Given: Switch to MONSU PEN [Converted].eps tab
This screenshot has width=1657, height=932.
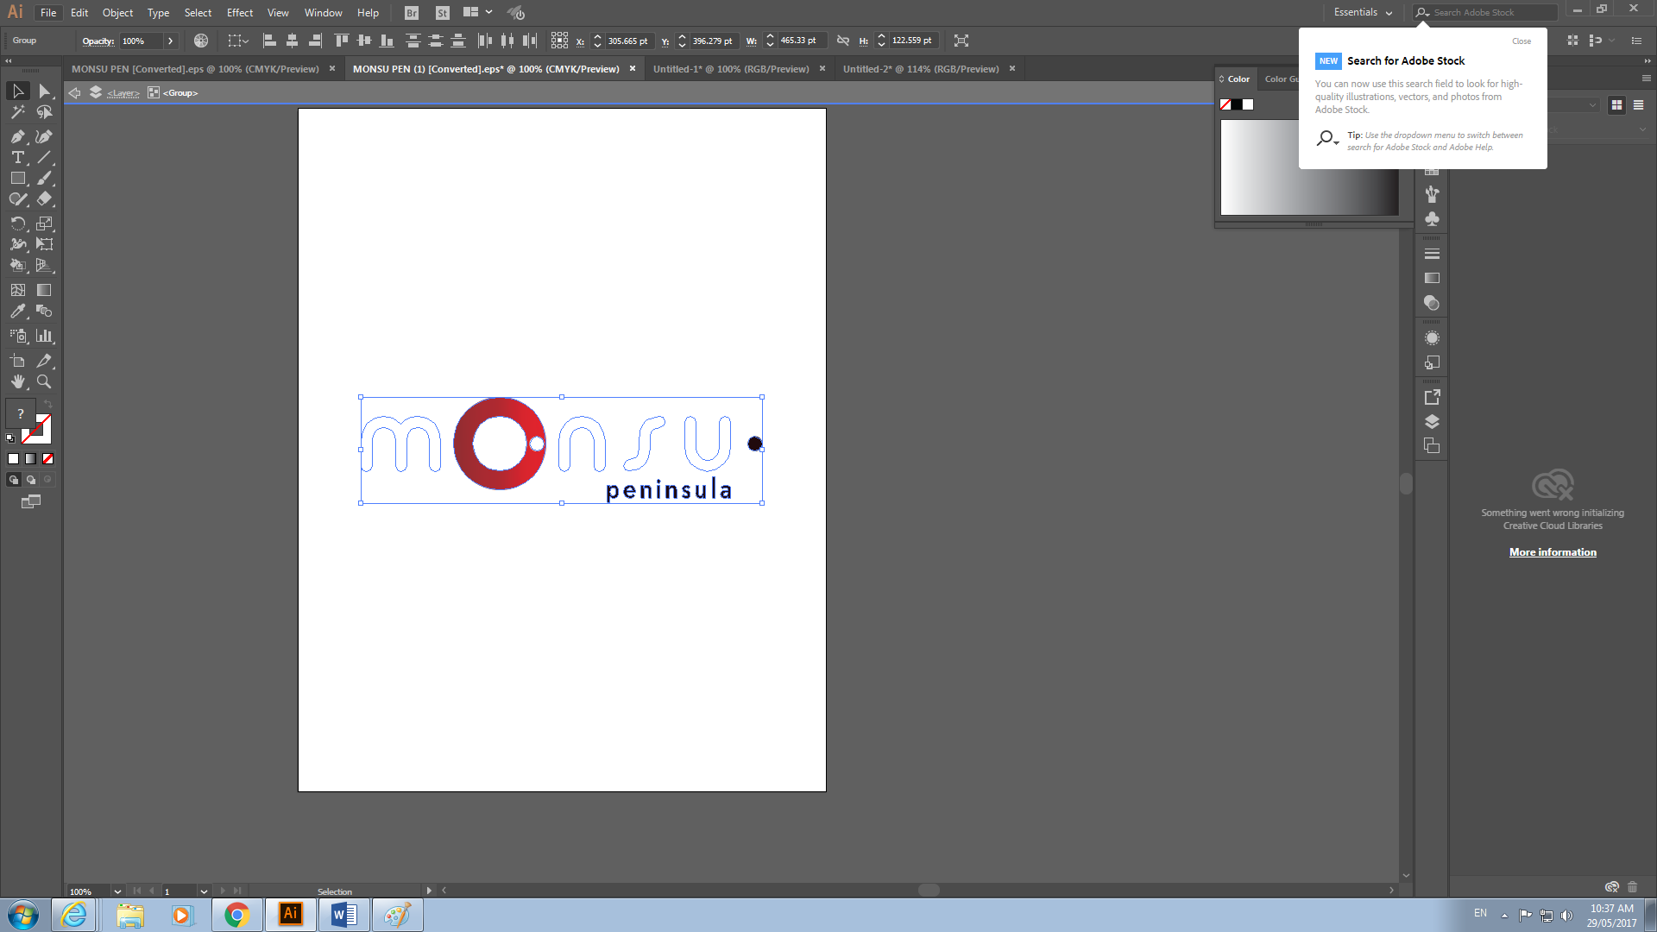Looking at the screenshot, I should point(195,69).
